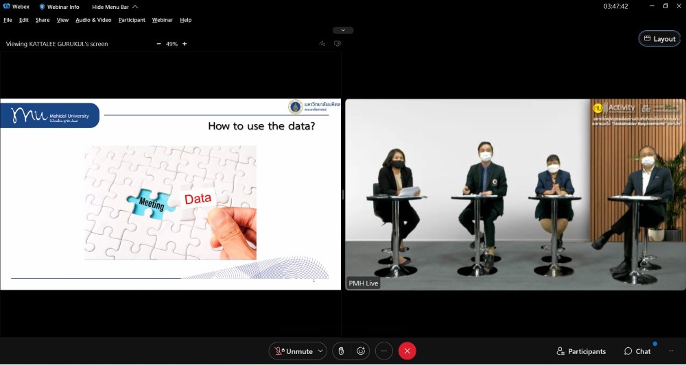Open Webinar Info
The height and width of the screenshot is (365, 686).
(x=59, y=7)
